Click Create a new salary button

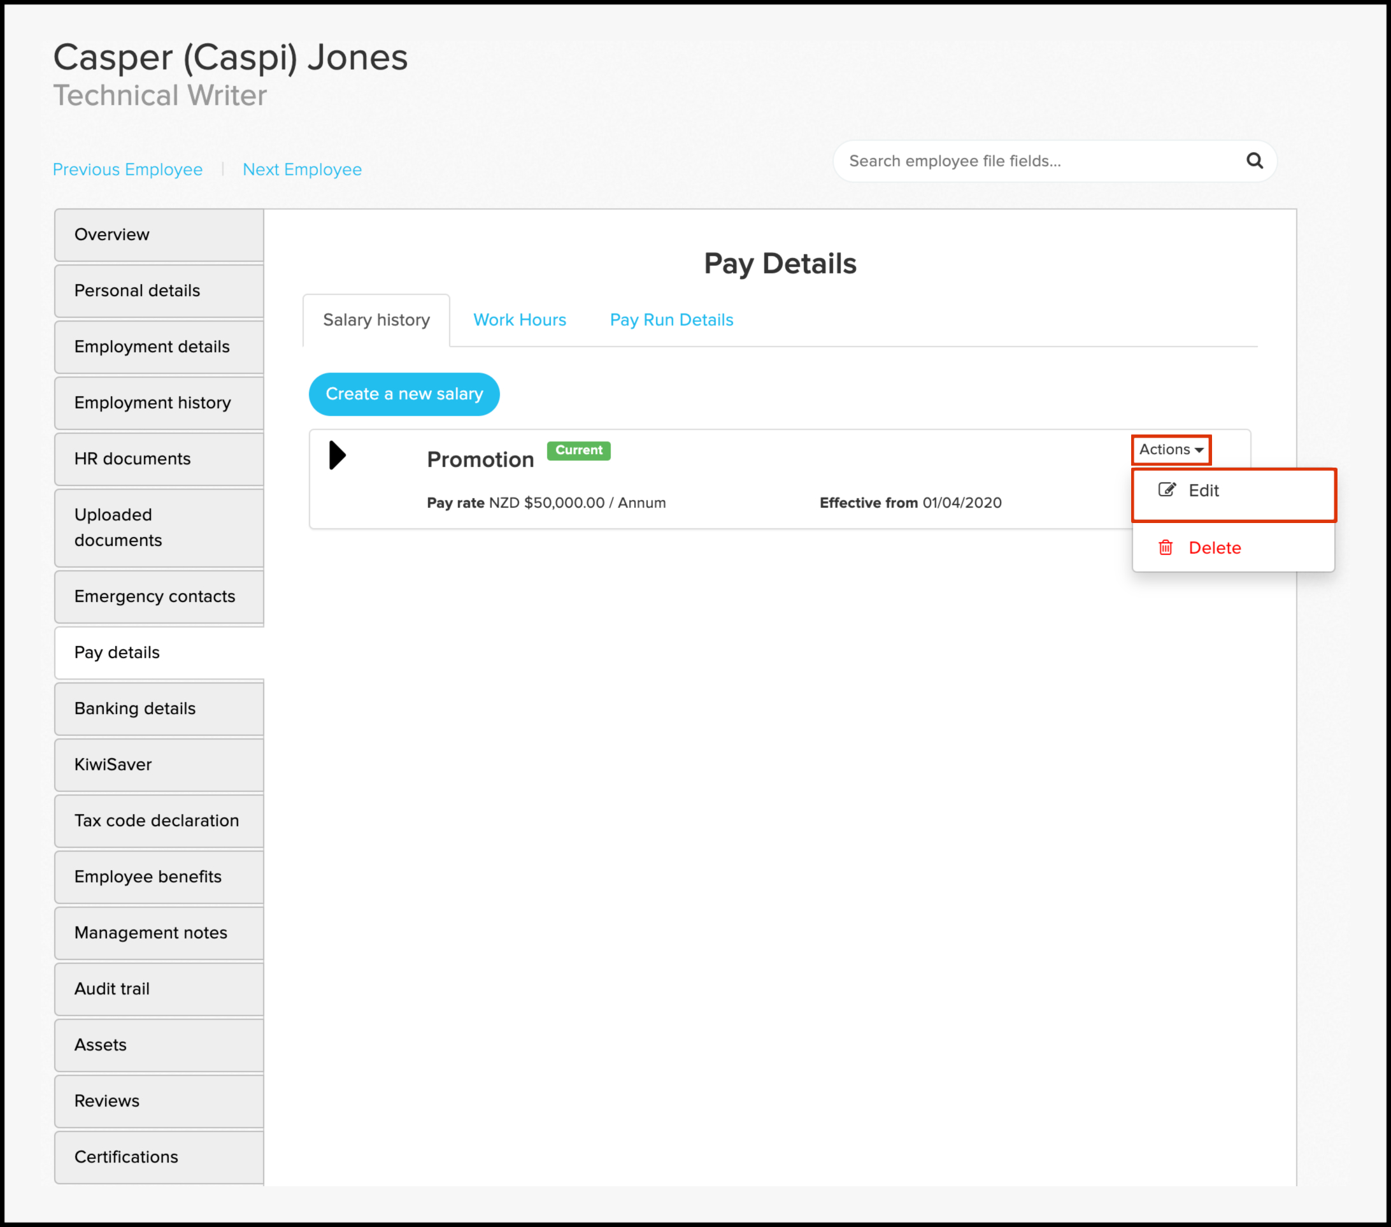[x=404, y=394]
